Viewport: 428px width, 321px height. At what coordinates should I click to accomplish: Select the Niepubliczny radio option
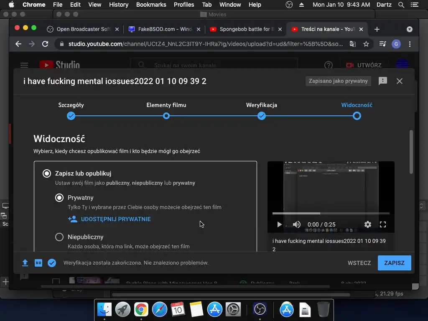point(59,237)
